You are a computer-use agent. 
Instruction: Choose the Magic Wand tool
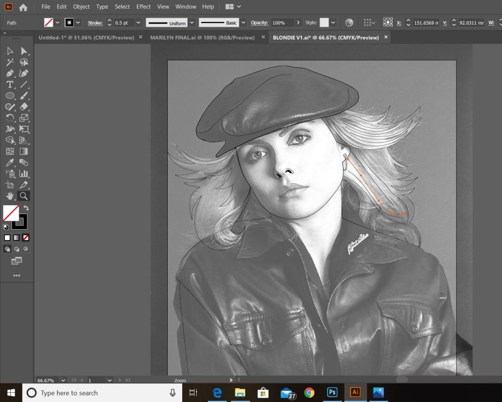[10, 62]
